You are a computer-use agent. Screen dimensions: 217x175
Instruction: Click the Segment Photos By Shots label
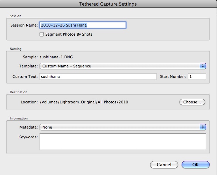coord(69,35)
